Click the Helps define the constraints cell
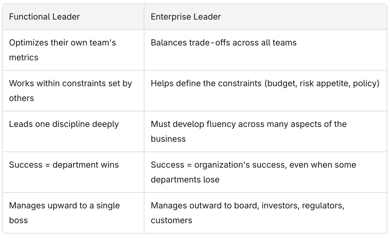This screenshot has width=390, height=238. click(265, 91)
